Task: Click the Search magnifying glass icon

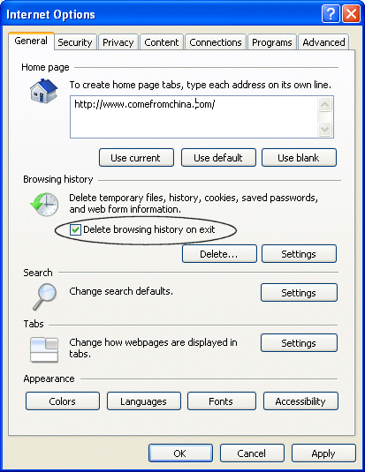Action: (45, 296)
